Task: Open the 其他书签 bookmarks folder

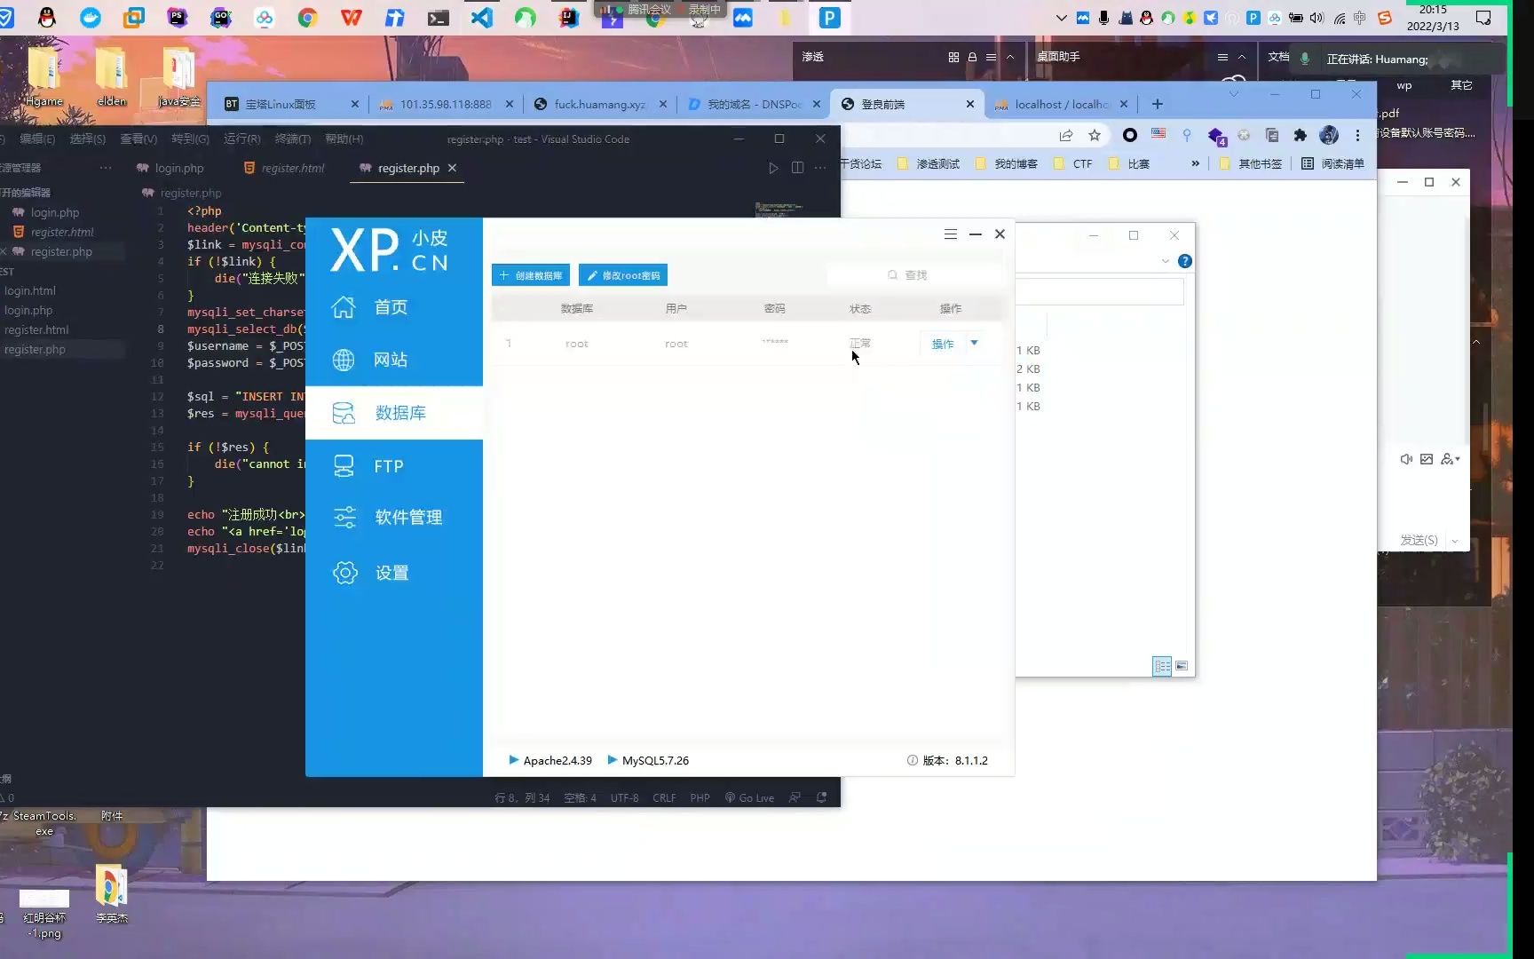Action: 1250,163
